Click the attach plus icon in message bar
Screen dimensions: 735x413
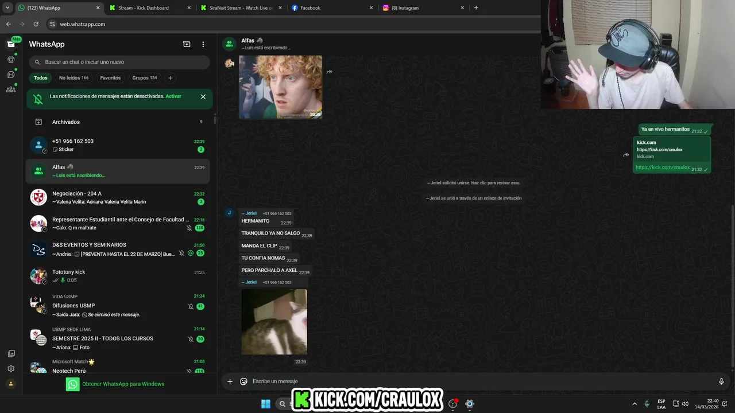230,381
